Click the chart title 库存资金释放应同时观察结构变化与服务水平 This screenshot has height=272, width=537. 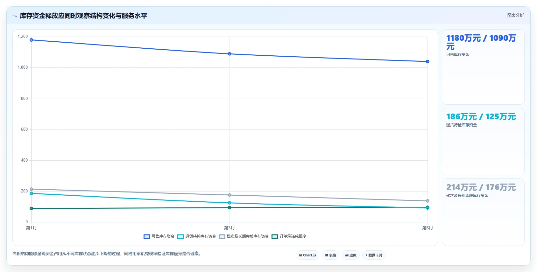point(83,16)
